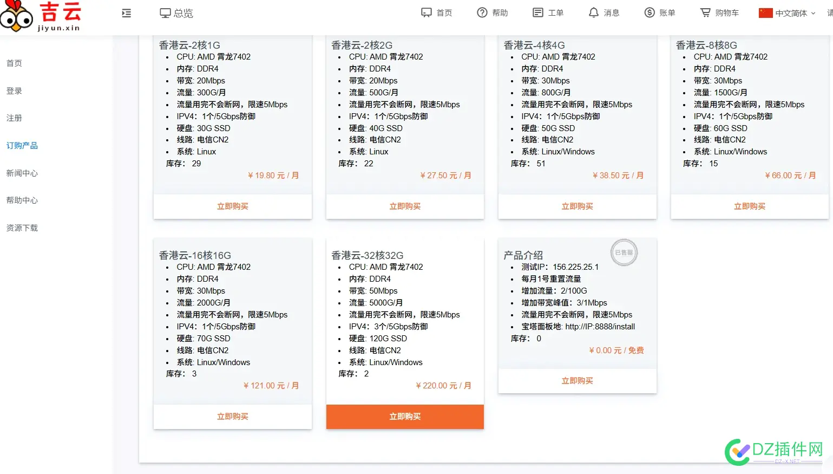The image size is (833, 474).
Task: Open the 帮助 question mark icon
Action: tap(481, 12)
